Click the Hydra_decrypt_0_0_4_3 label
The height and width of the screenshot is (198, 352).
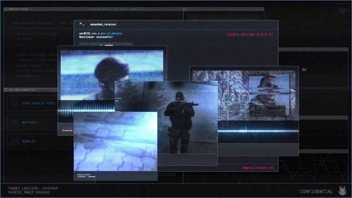pos(250,34)
